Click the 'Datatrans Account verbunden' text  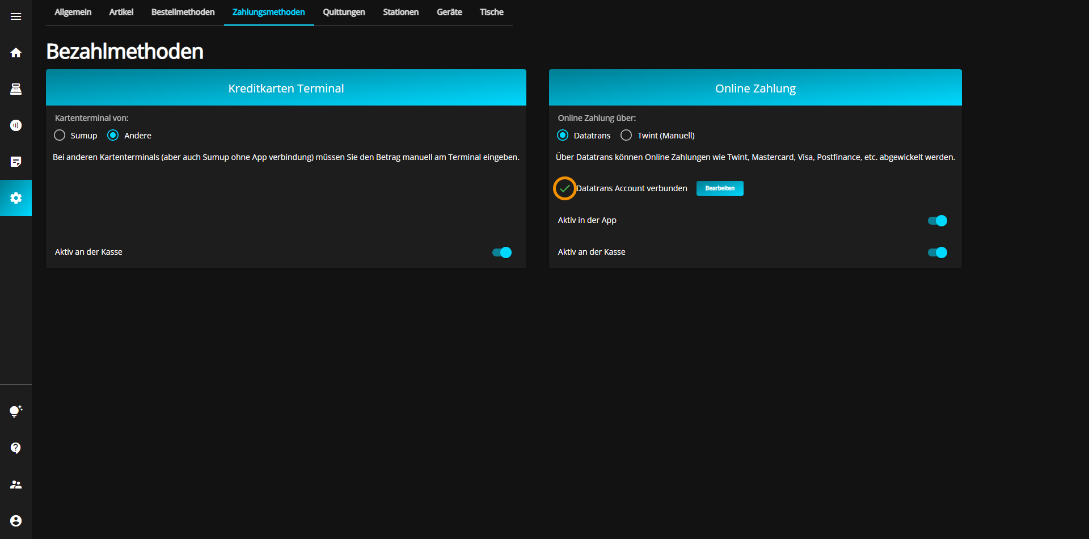point(632,188)
